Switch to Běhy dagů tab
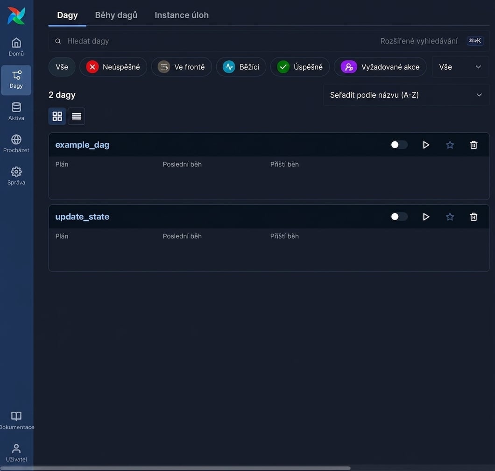495x471 pixels. pyautogui.click(x=116, y=15)
